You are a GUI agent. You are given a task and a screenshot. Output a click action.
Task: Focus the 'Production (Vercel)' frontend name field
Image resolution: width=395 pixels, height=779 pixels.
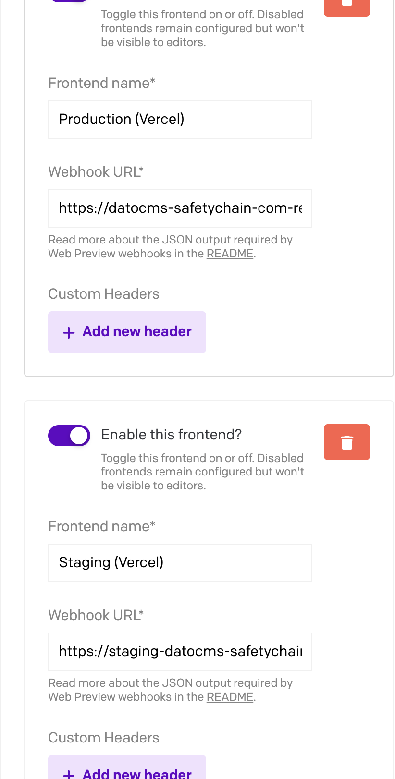180,120
